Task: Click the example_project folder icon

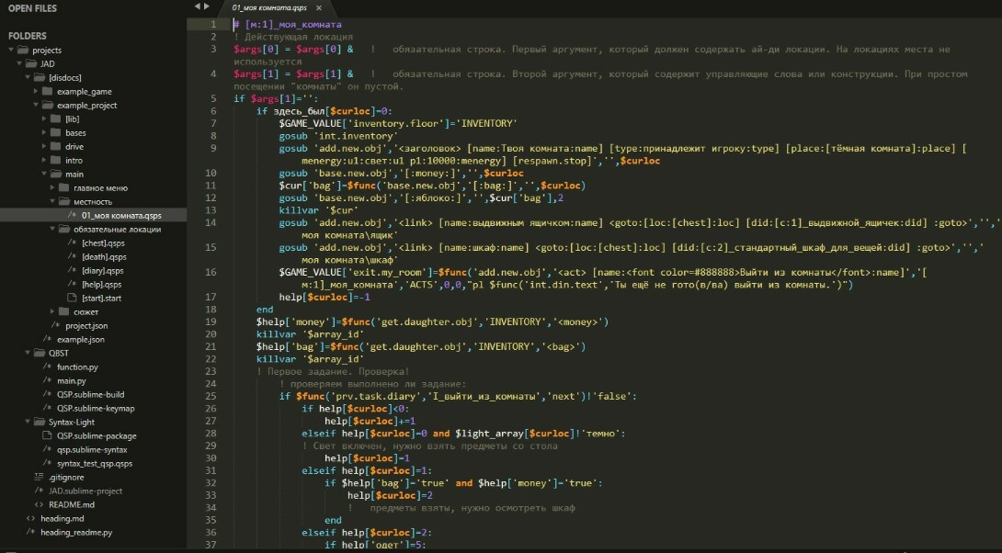Action: [48, 105]
